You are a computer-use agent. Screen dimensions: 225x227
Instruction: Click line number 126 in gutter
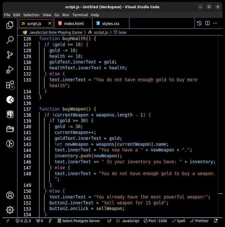click(x=27, y=39)
